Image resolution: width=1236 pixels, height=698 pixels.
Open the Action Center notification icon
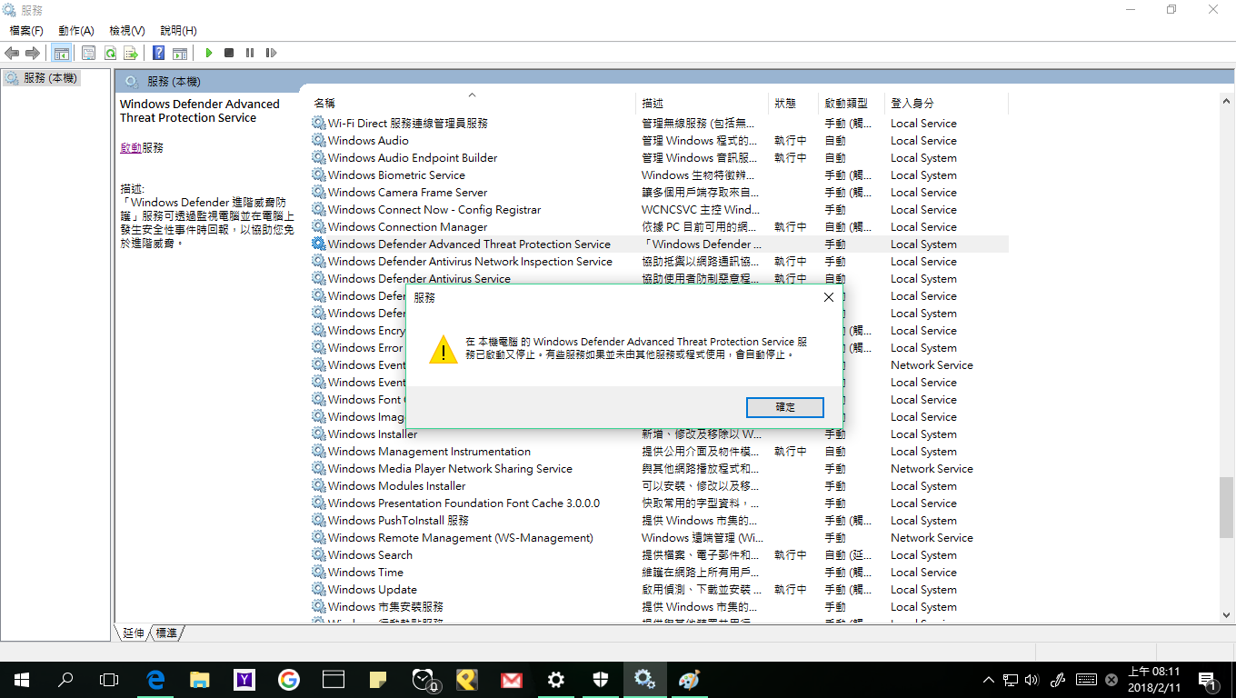click(1209, 680)
